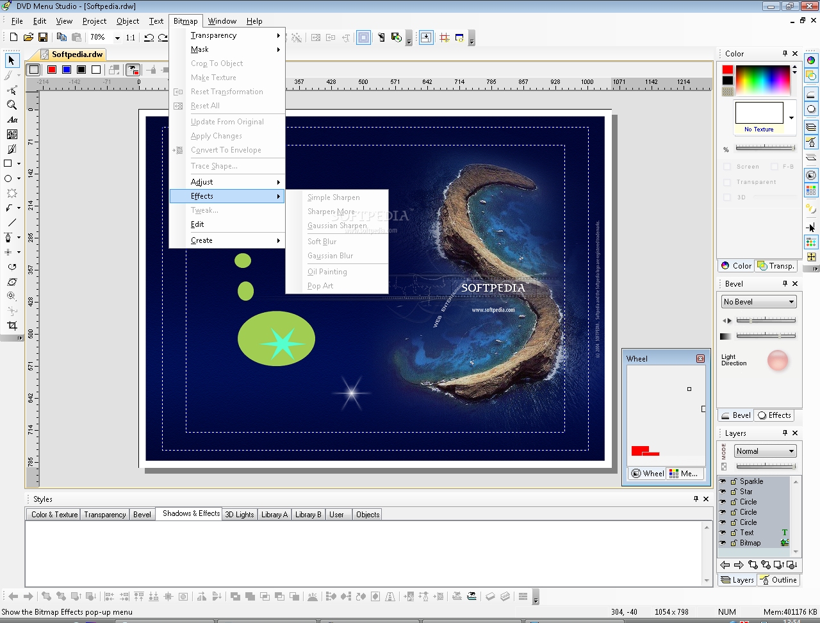820x623 pixels.
Task: Open the Me... tab in Wheel panel
Action: point(684,474)
